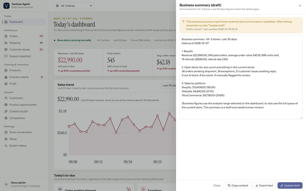Click the copy icon on Copy content

coord(229,185)
